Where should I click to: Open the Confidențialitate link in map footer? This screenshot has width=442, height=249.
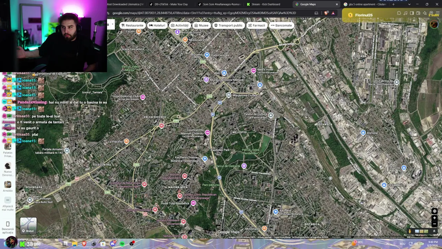click(362, 237)
